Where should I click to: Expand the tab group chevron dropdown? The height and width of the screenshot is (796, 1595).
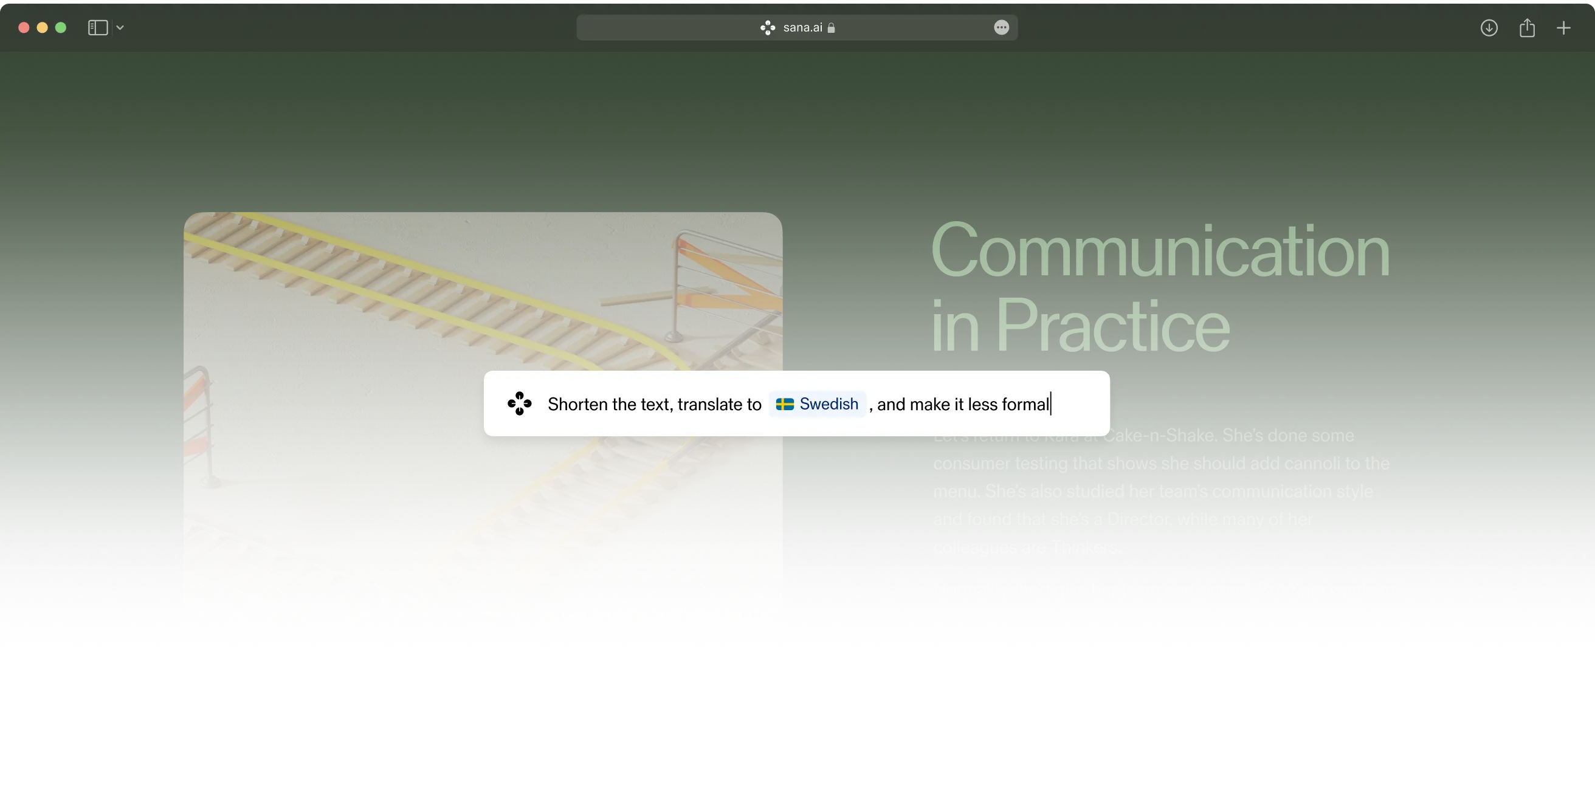(120, 28)
